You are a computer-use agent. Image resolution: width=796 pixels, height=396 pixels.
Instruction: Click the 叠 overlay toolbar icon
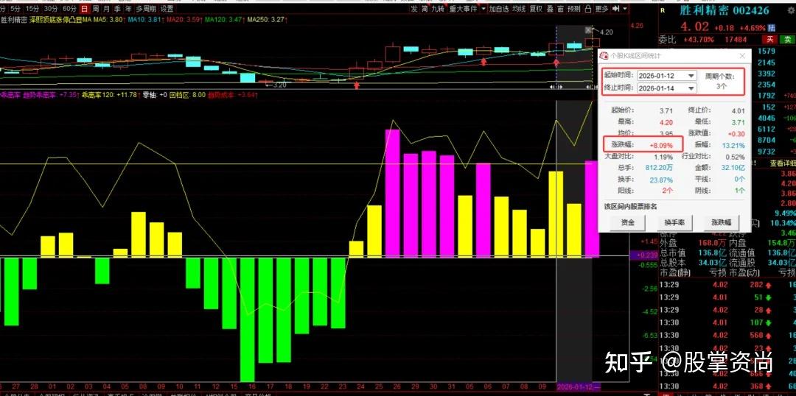coord(551,9)
